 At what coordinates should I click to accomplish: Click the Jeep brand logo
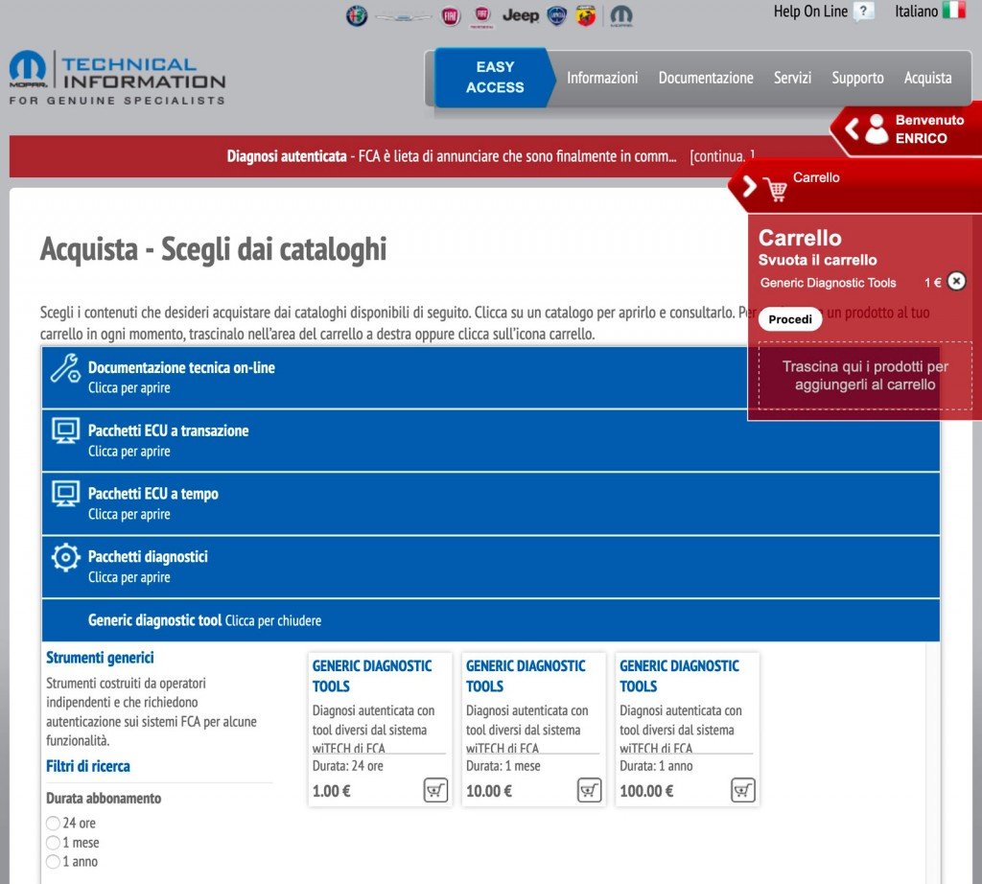coord(521,15)
